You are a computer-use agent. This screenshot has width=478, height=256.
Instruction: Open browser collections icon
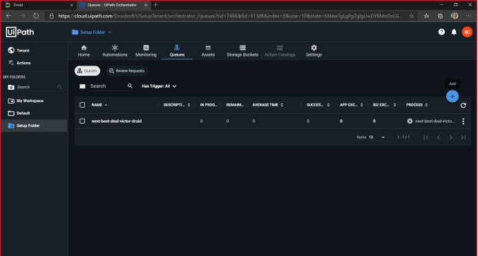coord(440,16)
